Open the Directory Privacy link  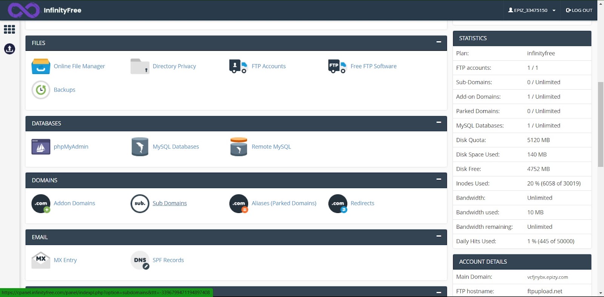coord(174,66)
